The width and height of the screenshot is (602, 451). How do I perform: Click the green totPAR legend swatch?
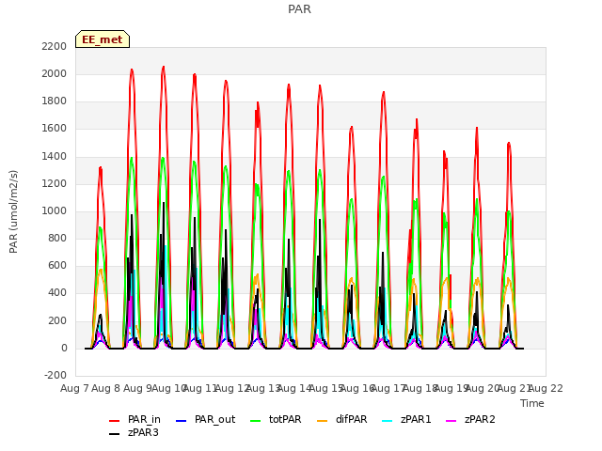tap(255, 421)
